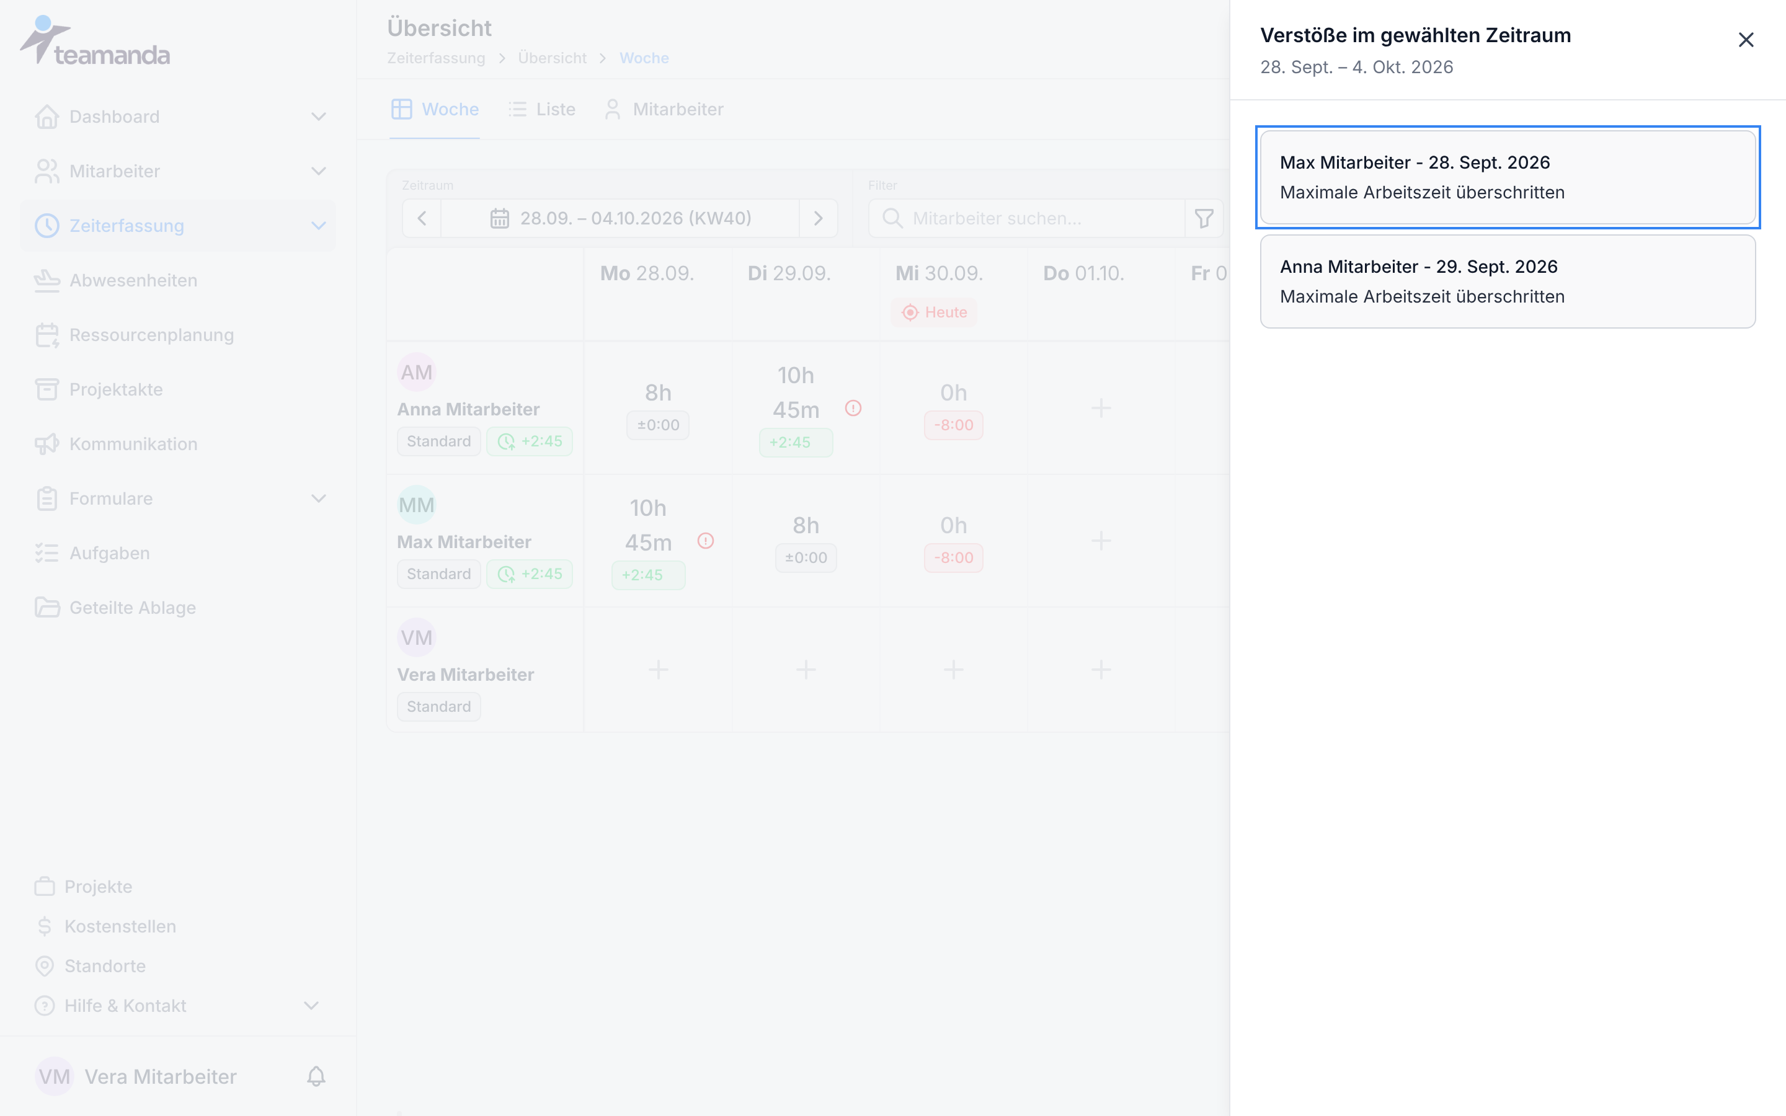Click Anna Mitarbeiter's +2:45 overtime badge
This screenshot has width=1786, height=1116.
(529, 441)
